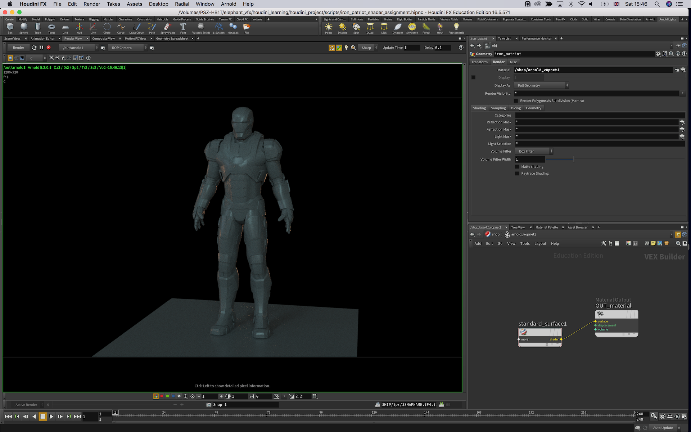Adjust the Volume Filter Width slider
The image size is (691, 432).
pos(574,159)
